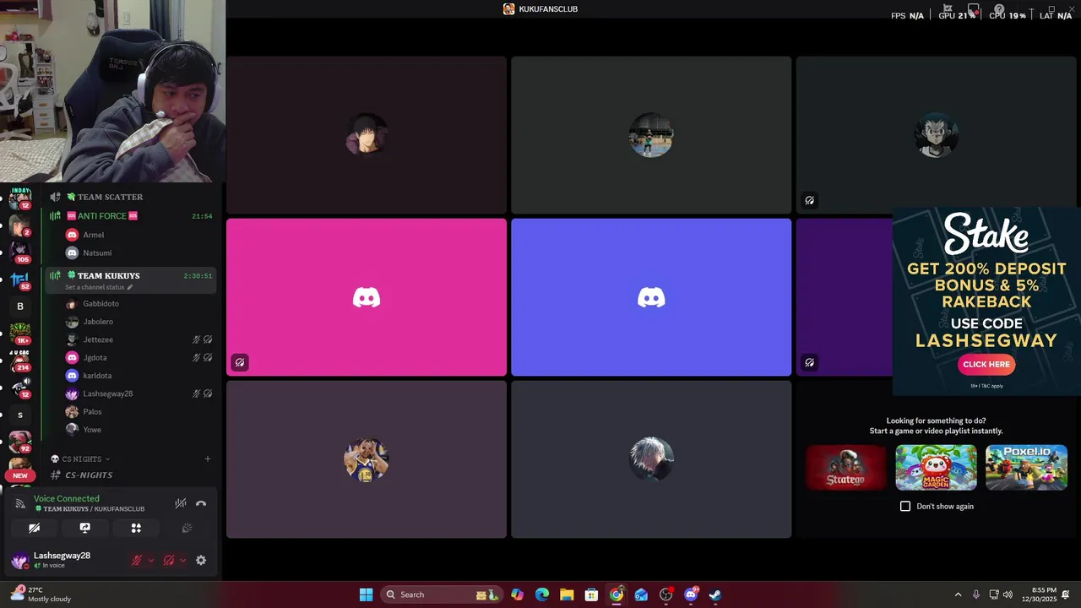Viewport: 1081px width, 608px height.
Task: Focus the pink Discord-avatar participant tile
Action: click(x=367, y=297)
